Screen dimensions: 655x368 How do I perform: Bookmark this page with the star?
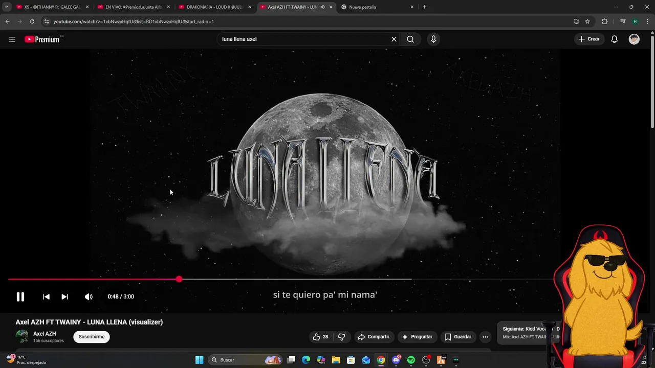pyautogui.click(x=587, y=21)
